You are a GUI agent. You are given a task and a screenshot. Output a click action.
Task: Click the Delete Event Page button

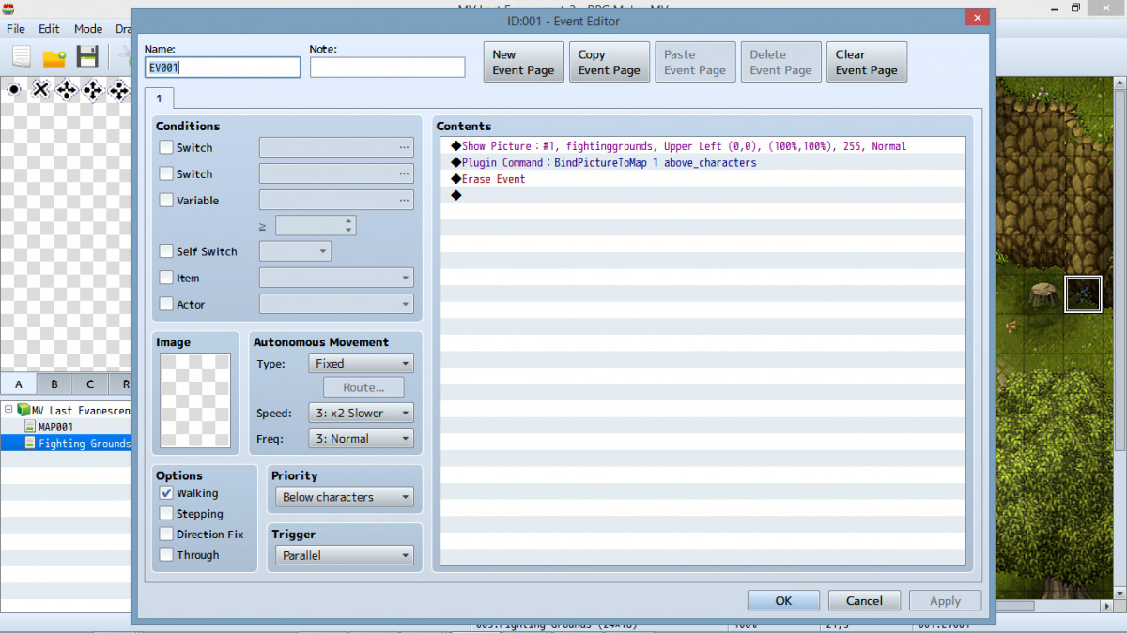pyautogui.click(x=780, y=62)
